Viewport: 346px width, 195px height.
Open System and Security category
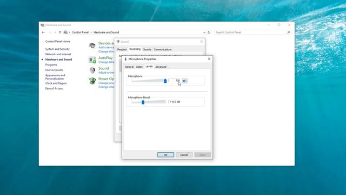[57, 49]
